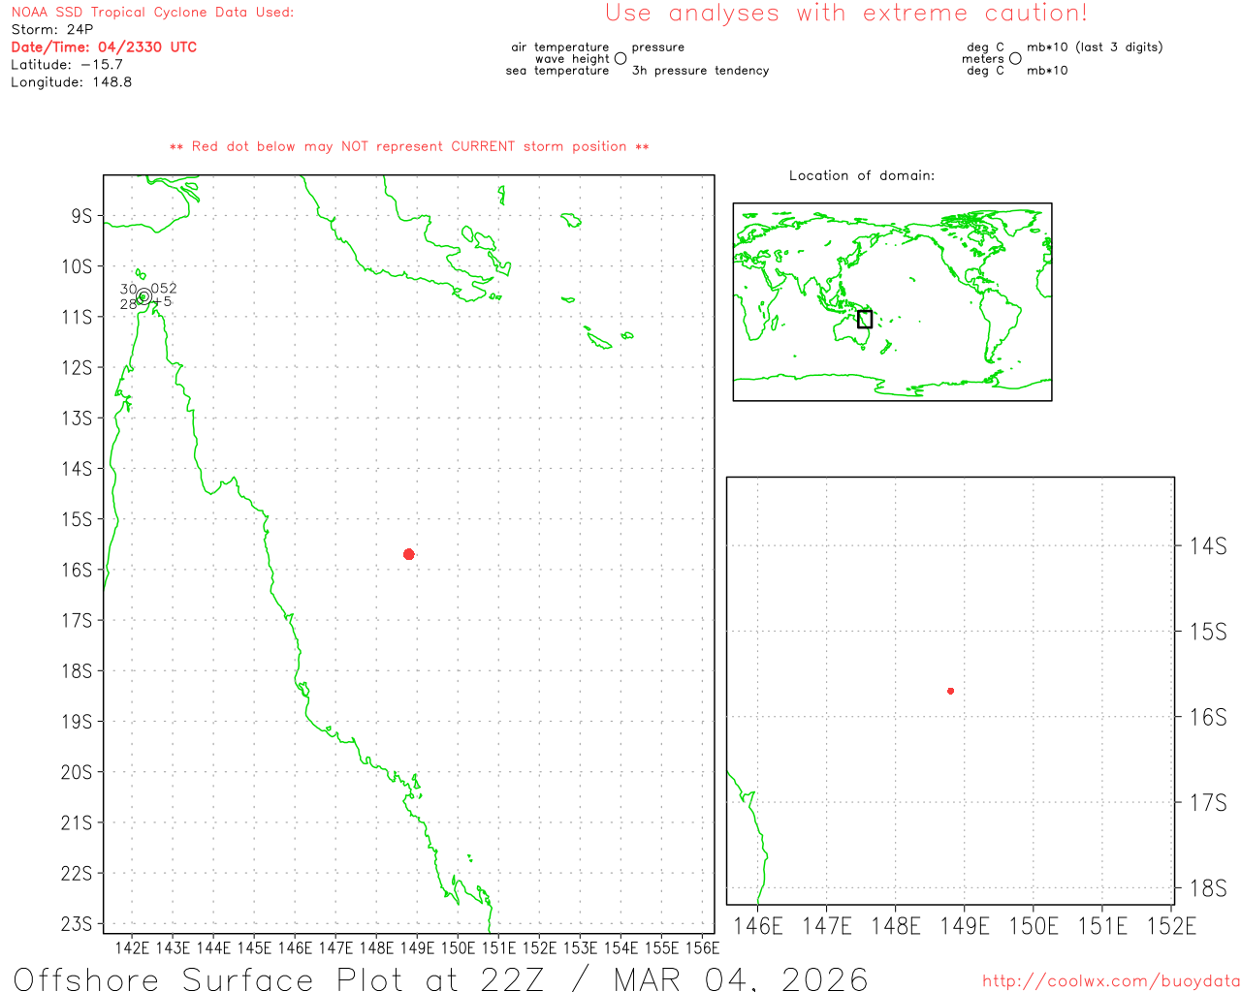Click the right legend units circle
This screenshot has height=992, width=1241.
coord(1015,59)
